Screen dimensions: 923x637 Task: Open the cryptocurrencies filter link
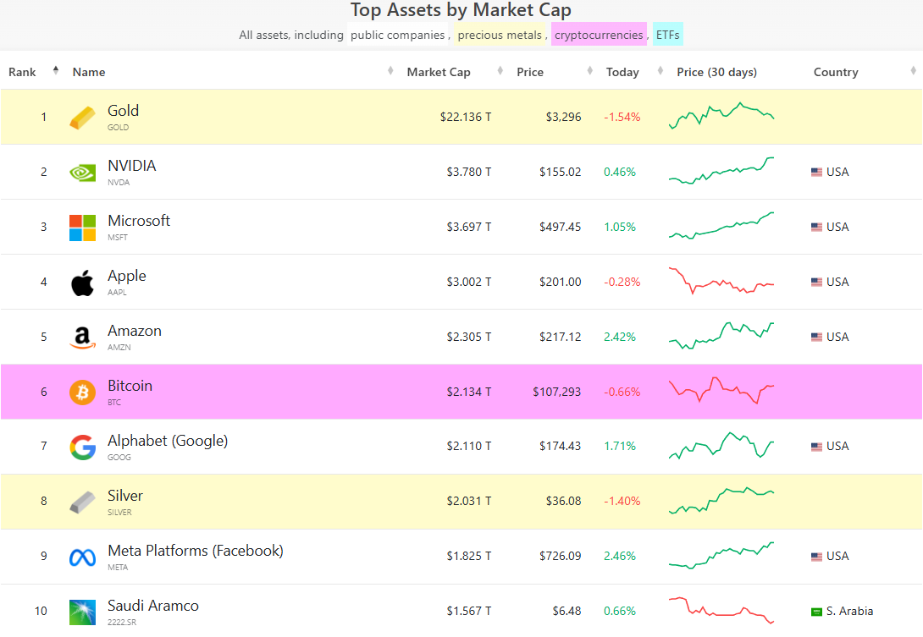tap(599, 35)
